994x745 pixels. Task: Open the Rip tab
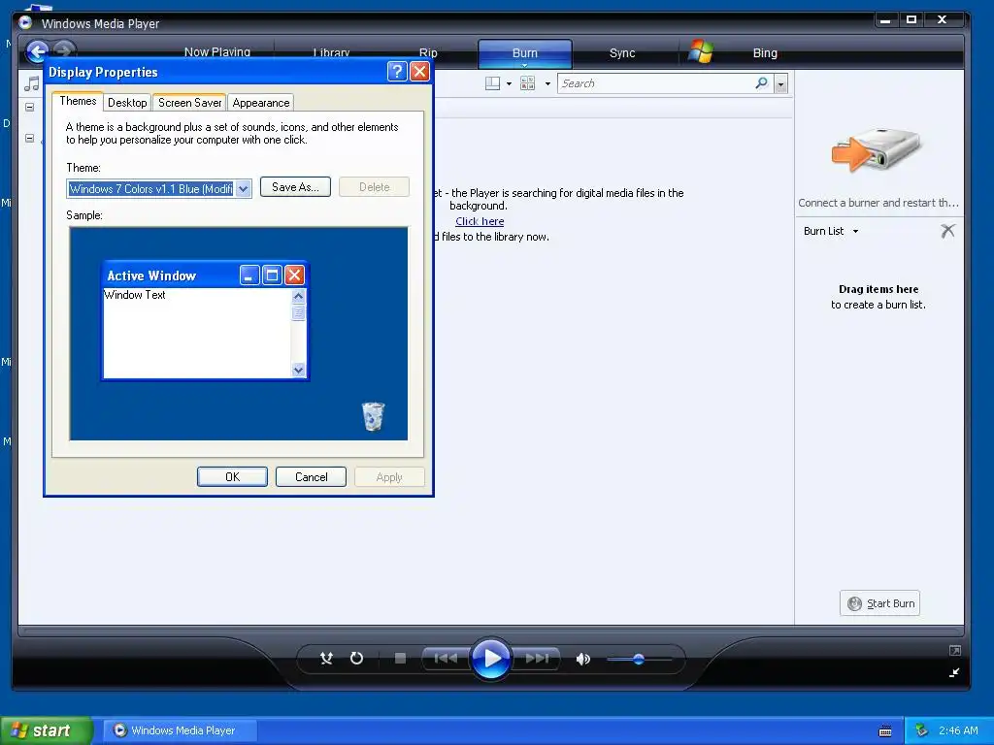click(428, 53)
